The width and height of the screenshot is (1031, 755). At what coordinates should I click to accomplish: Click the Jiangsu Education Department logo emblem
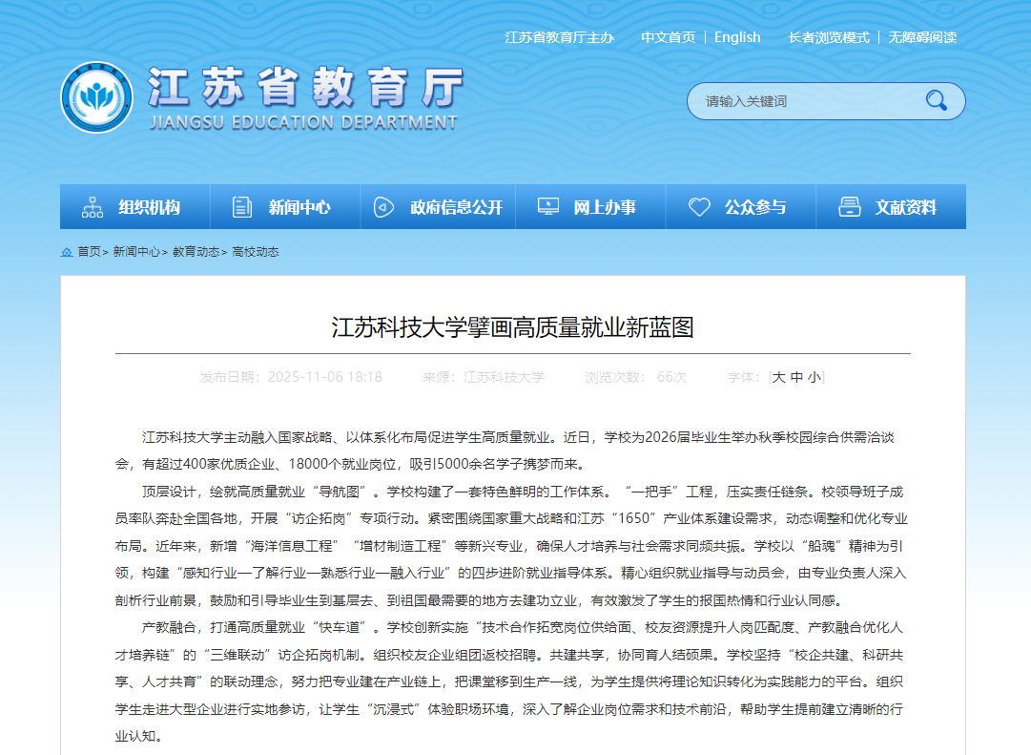pos(96,98)
